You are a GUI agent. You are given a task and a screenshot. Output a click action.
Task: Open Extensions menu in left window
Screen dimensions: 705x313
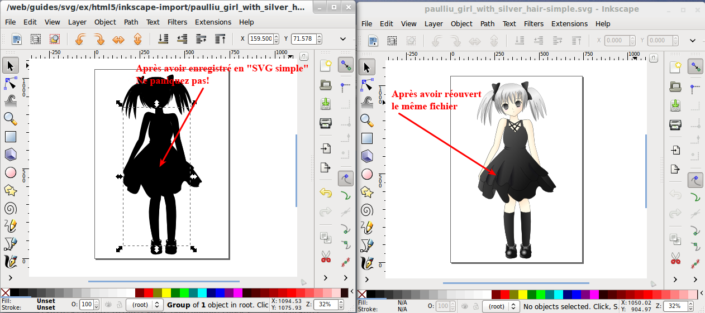213,22
